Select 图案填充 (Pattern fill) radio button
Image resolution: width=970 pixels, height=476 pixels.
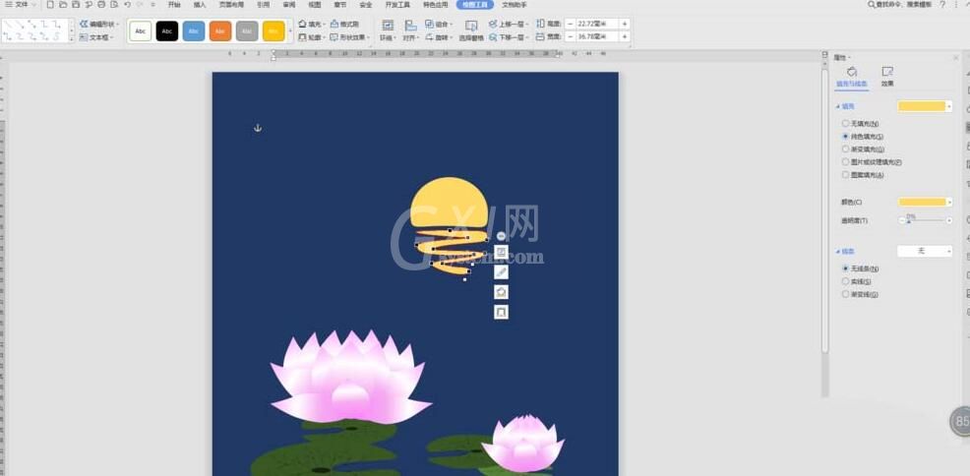(x=846, y=175)
